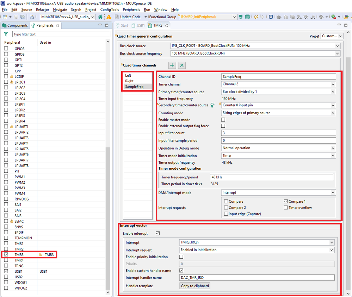Click the open folder icon at toolbar end

point(346,17)
